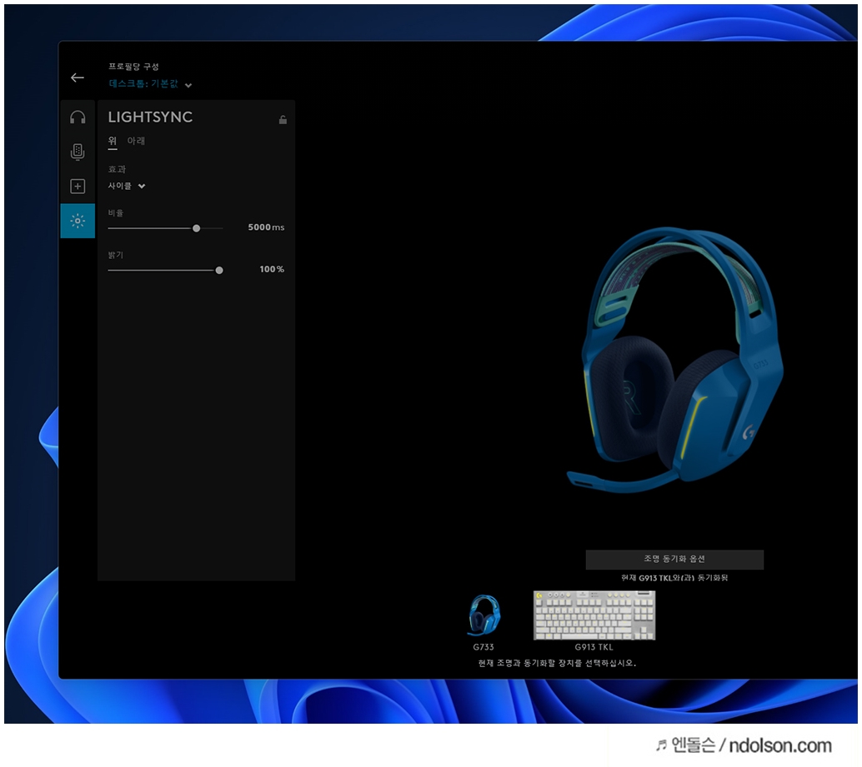The height and width of the screenshot is (767, 862).
Task: Select the LIGHTSYNC sun icon
Action: pyautogui.click(x=78, y=221)
